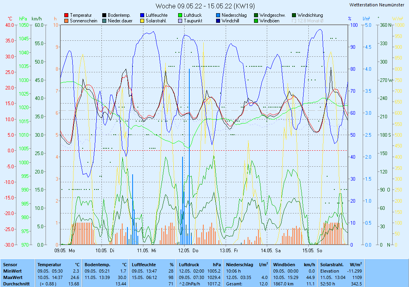
Task: Click the MinWert row label
Action: (x=12, y=271)
